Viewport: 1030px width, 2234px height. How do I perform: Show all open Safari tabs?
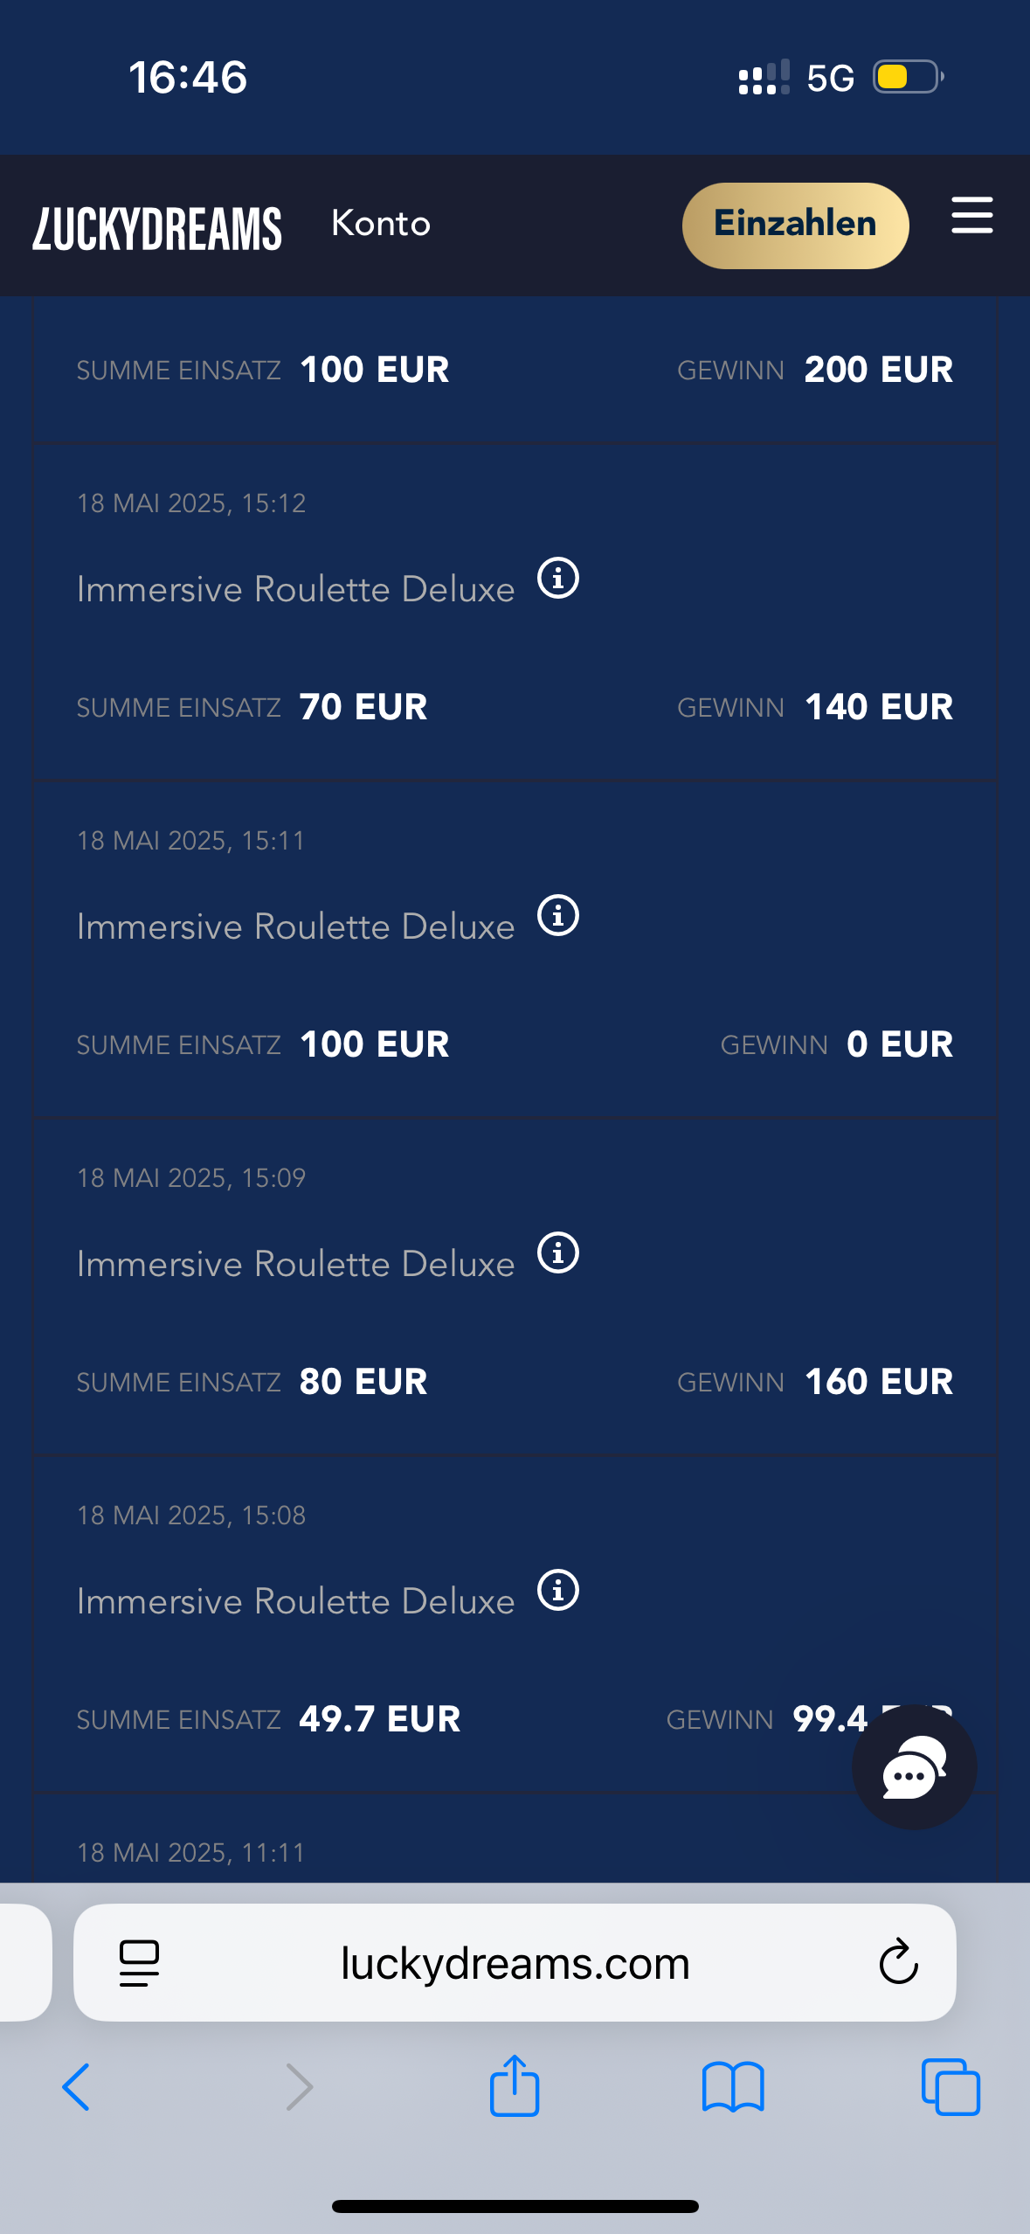951,2087
